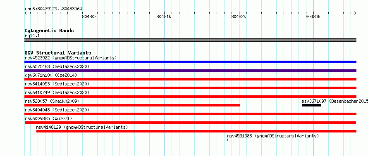Image resolution: width=368 pixels, height=156 pixels.
Task: Open variant nsv4551386 label
Action: [x=273, y=136]
